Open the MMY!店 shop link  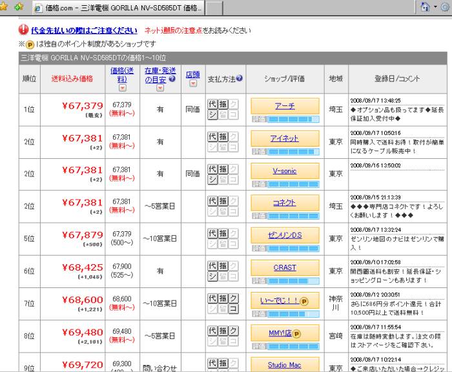[280, 333]
